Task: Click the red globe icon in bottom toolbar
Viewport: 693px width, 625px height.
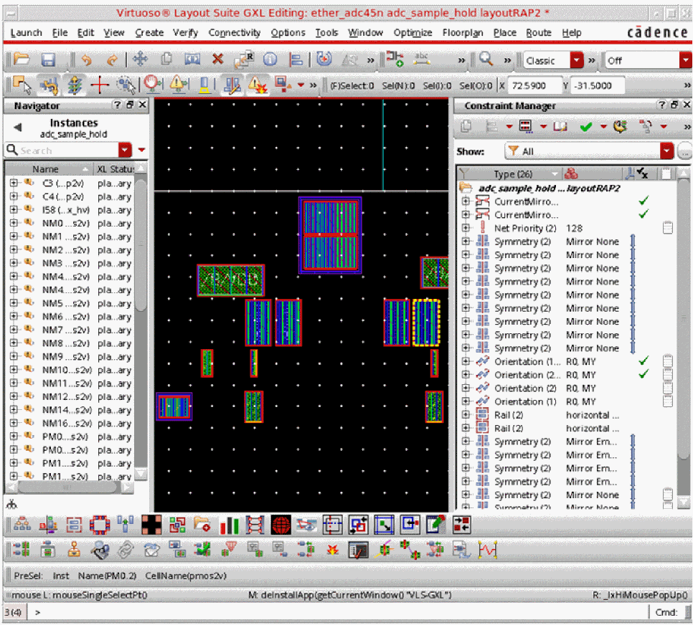Action: 281,525
